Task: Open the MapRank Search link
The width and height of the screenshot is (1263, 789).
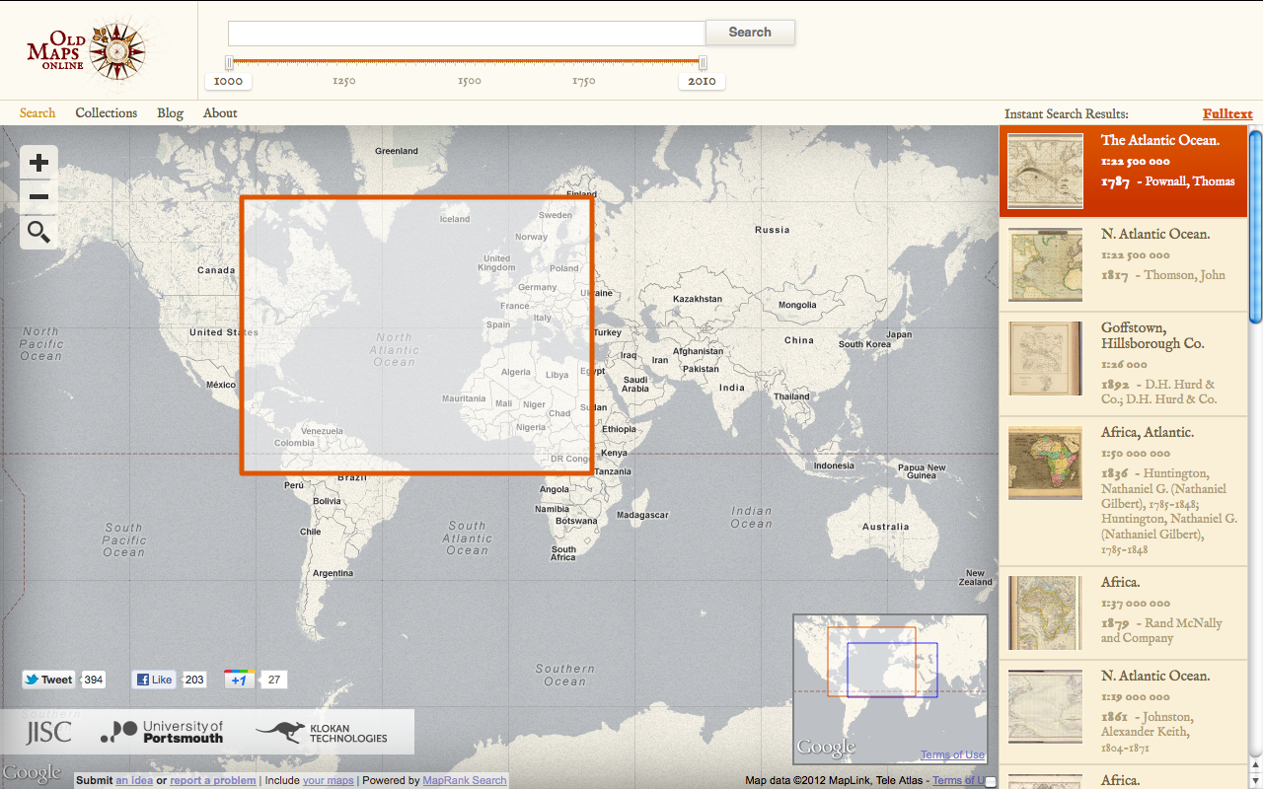Action: pyautogui.click(x=465, y=781)
